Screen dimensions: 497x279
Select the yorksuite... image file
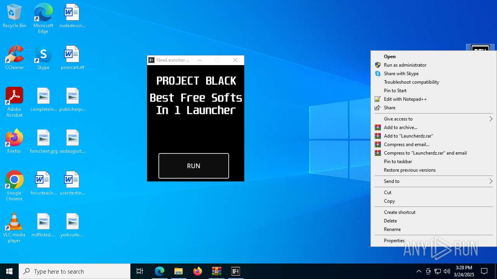72,226
